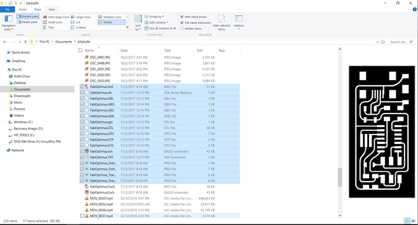Viewport: 418px width, 225px height.
Task: Click Documents in the breadcrumb path
Action: click(x=63, y=42)
